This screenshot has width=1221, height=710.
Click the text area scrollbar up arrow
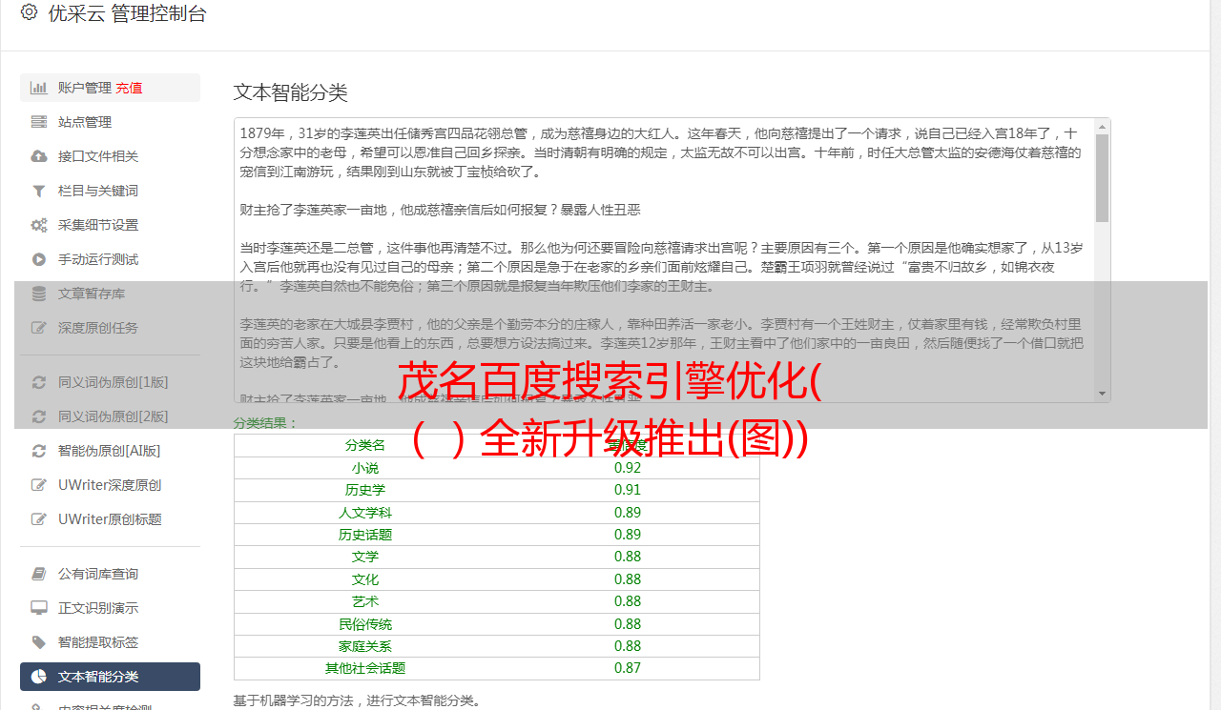[1103, 126]
